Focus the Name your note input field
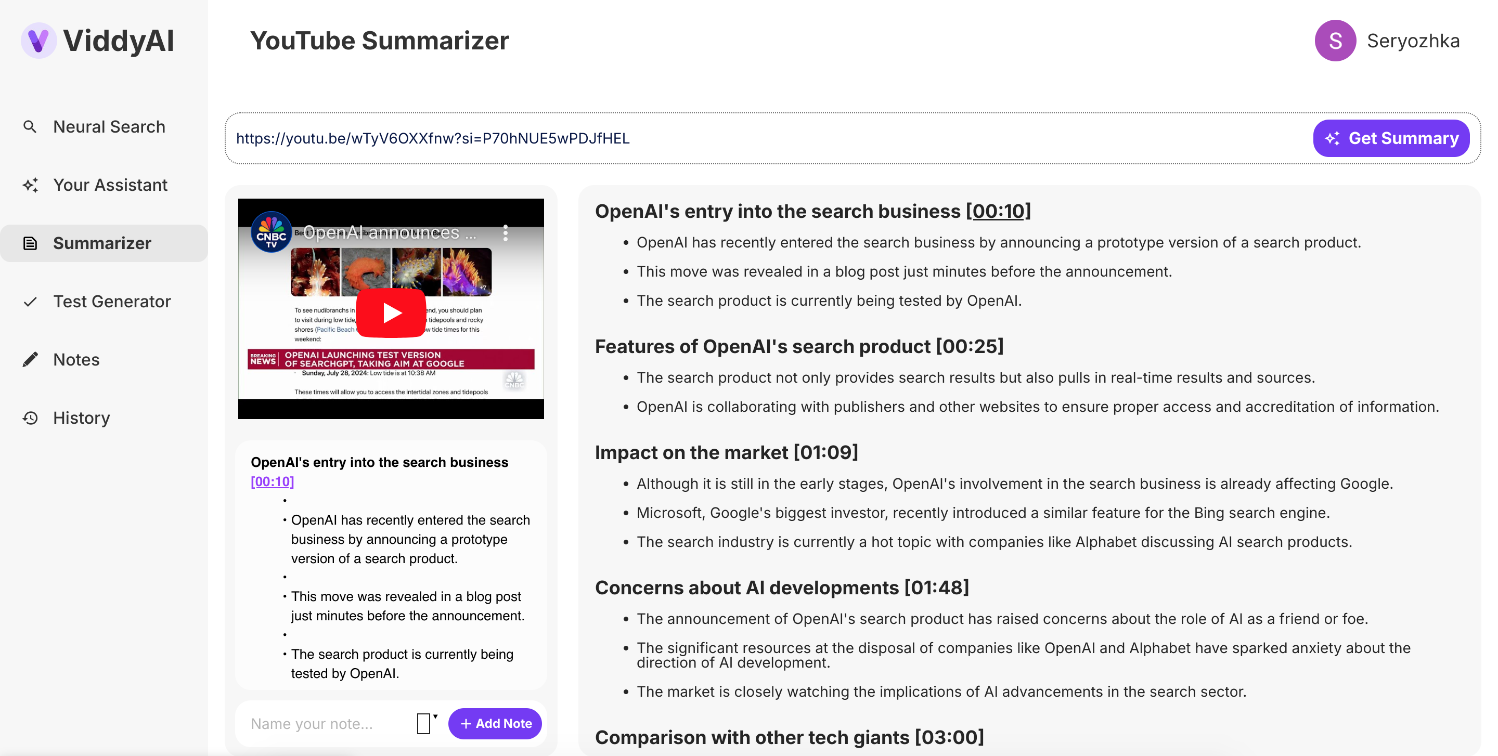Viewport: 1498px width, 756px height. [x=326, y=723]
